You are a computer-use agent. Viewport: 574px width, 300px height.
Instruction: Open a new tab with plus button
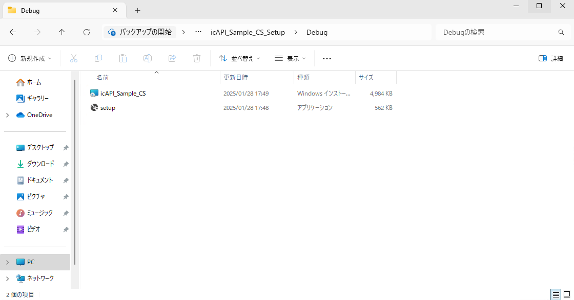137,10
